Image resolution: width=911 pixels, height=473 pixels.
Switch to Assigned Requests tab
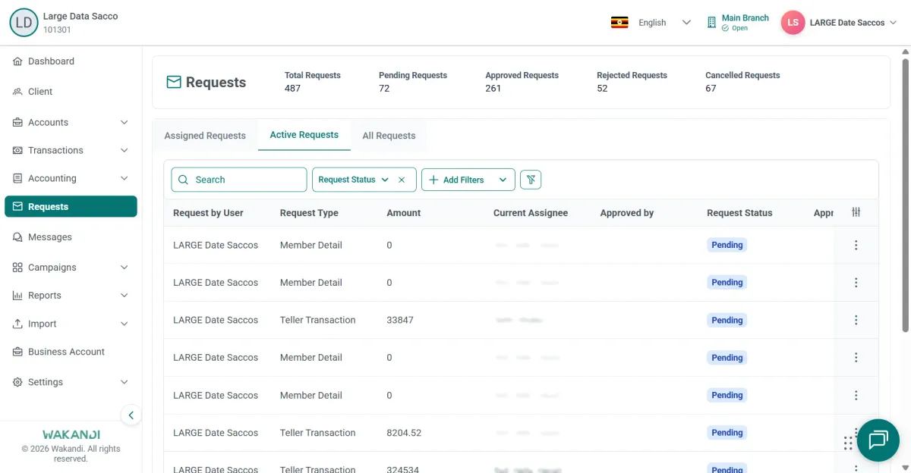pyautogui.click(x=205, y=136)
